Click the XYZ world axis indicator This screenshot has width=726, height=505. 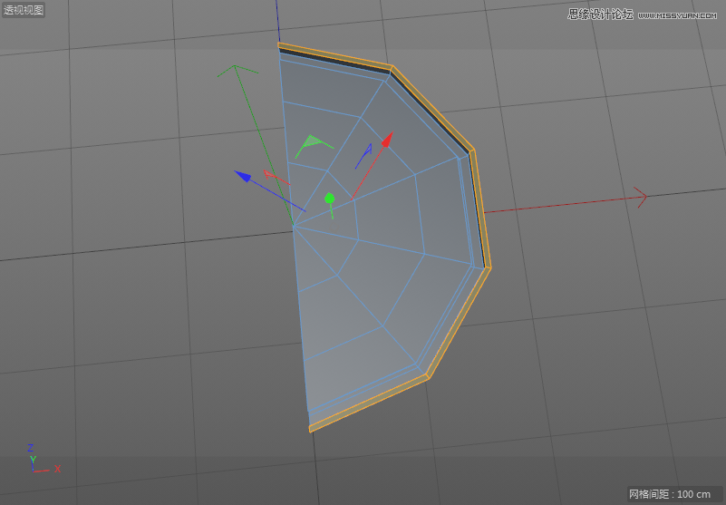point(43,459)
